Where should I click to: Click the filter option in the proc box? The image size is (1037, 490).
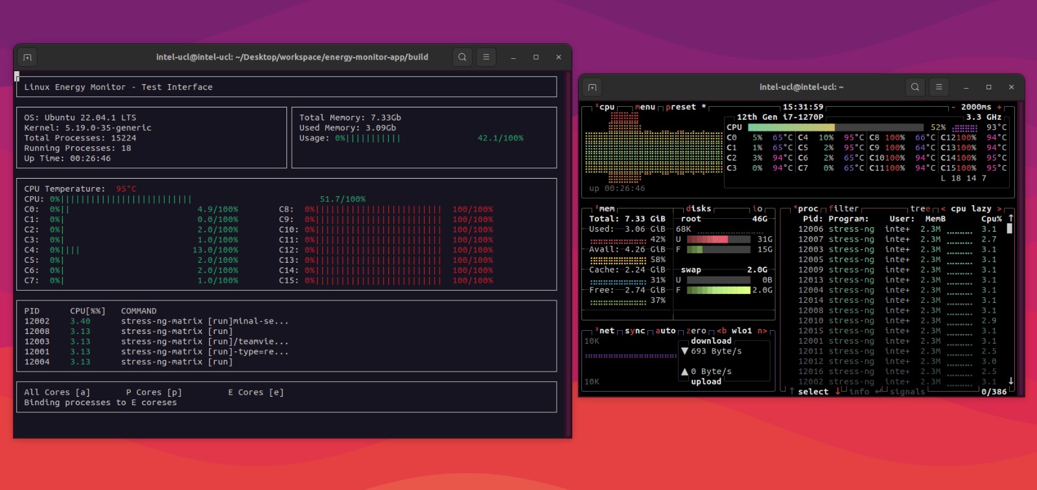tap(844, 208)
